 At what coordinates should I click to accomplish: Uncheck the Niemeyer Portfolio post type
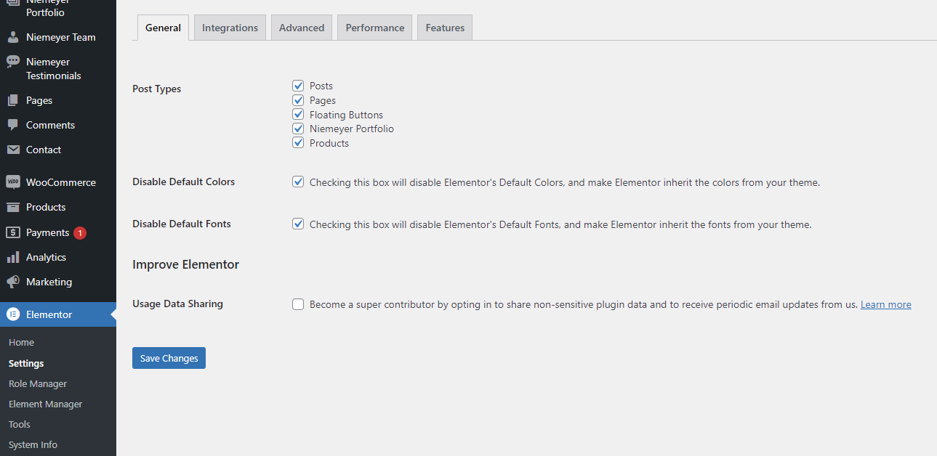[298, 129]
